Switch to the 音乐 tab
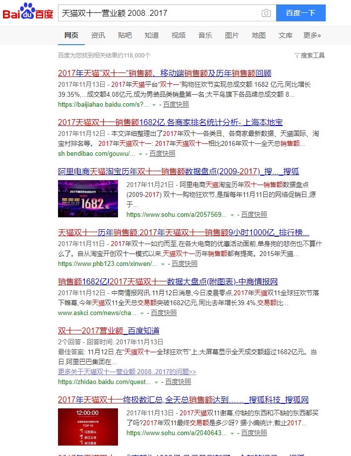 205,35
